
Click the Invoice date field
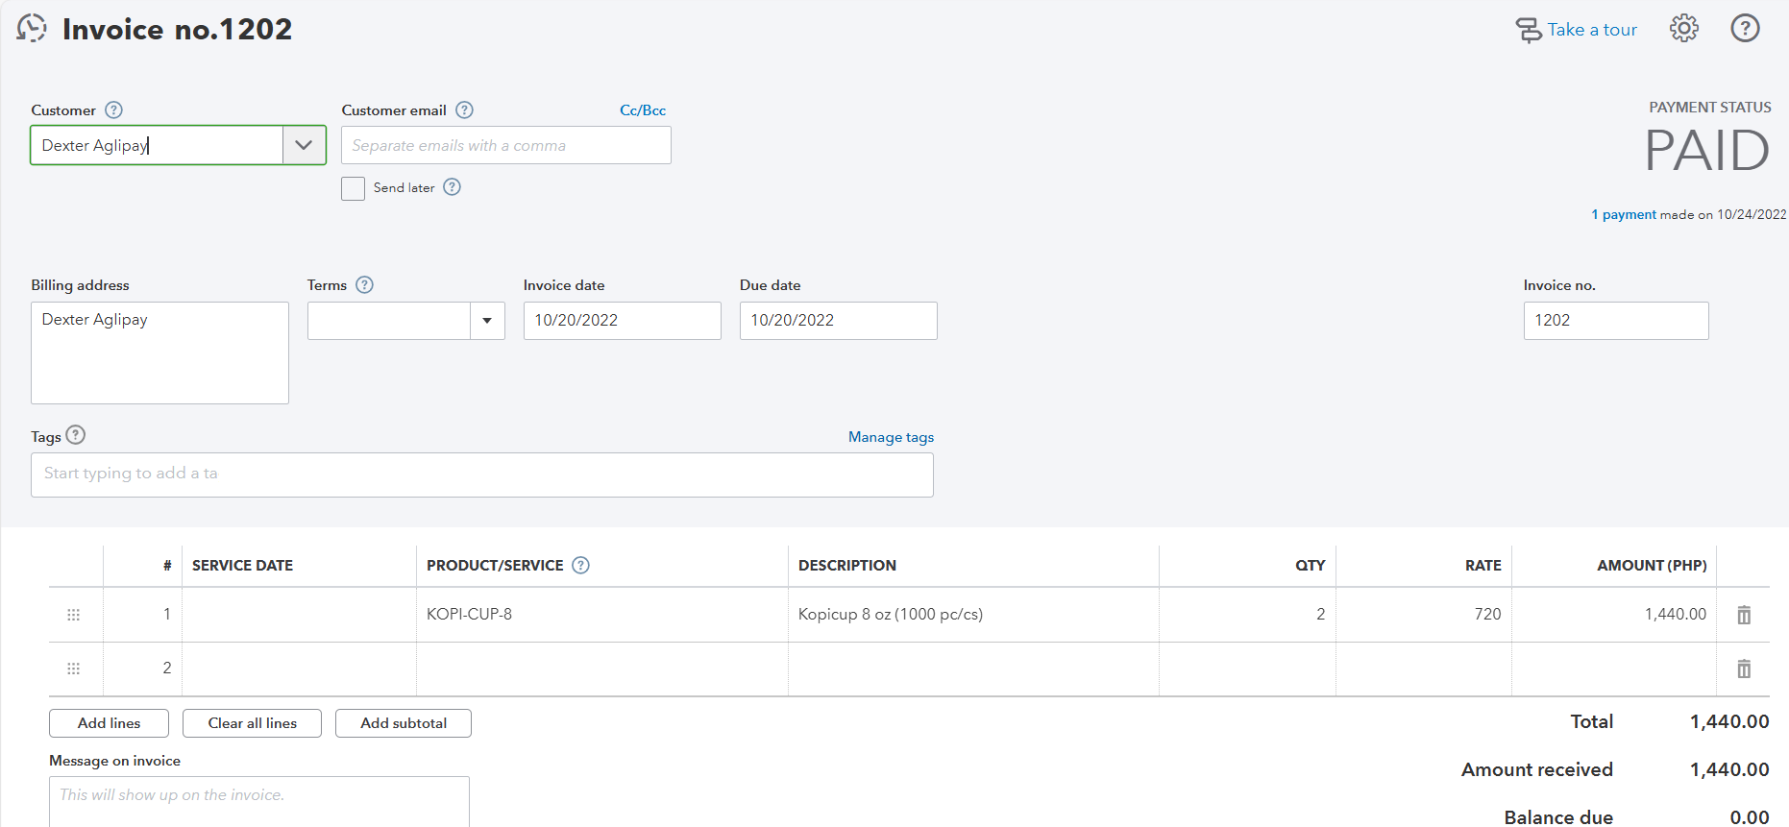coord(622,321)
